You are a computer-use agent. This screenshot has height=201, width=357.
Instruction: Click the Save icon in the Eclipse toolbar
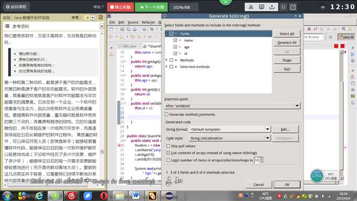point(122,29)
